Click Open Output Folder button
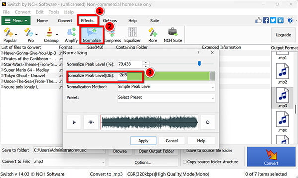The width and height of the screenshot is (298, 178). [156, 151]
